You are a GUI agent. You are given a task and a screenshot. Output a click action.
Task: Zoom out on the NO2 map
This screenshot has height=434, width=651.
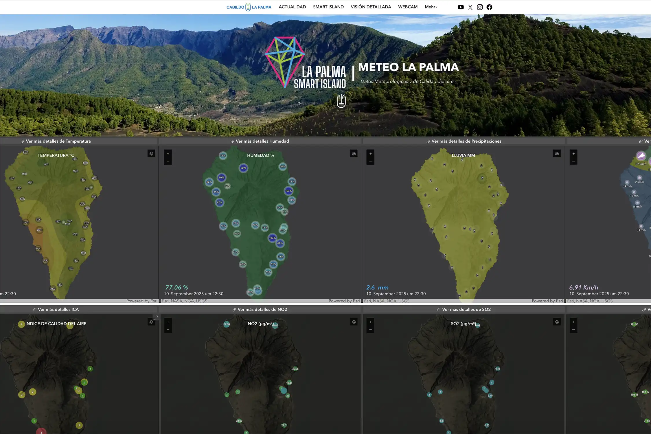(x=168, y=330)
